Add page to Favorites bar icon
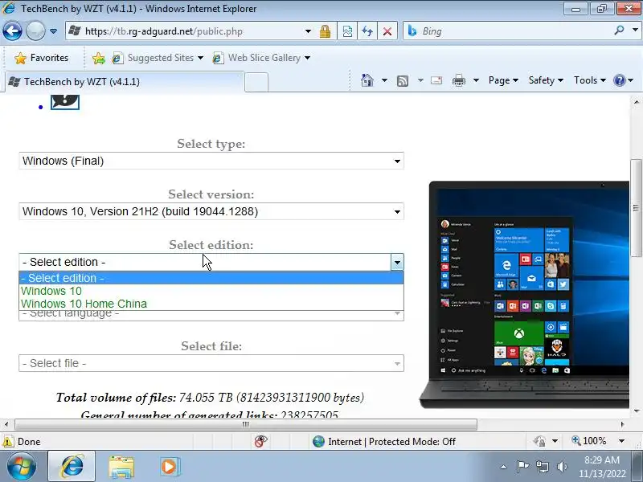 [x=98, y=58]
